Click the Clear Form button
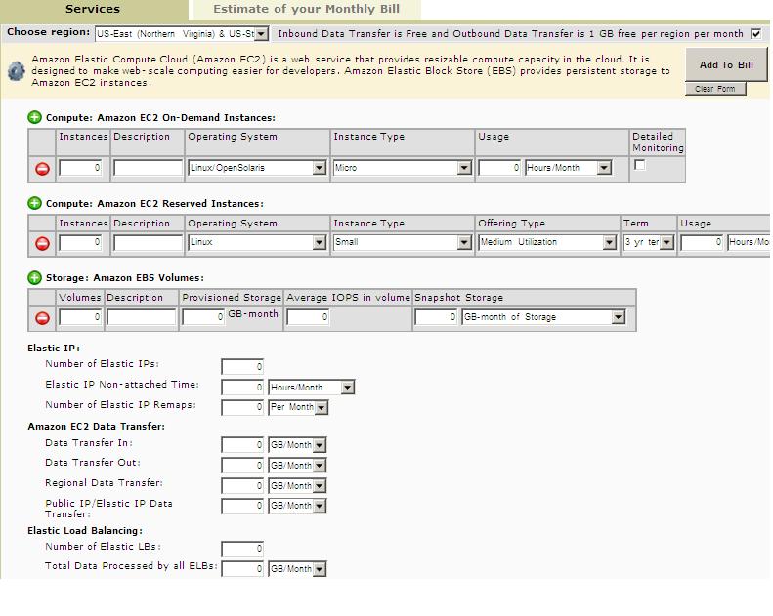 tap(714, 89)
